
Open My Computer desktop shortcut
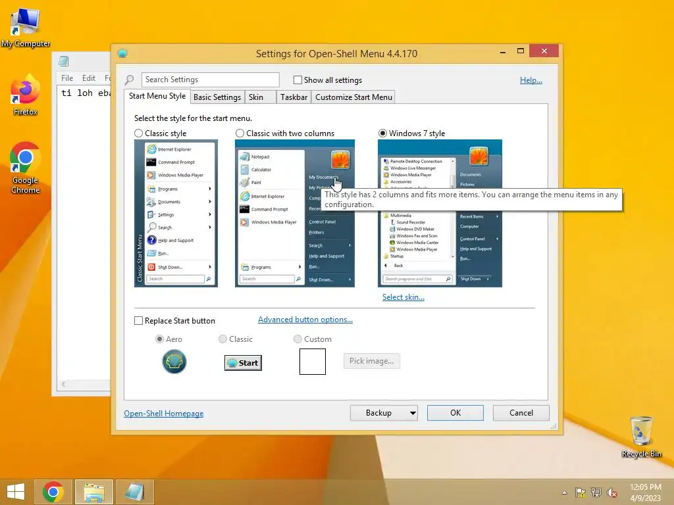(26, 28)
